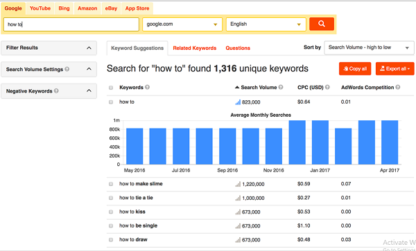Screen dimensions: 416x251
Task: Click keyword text 'how to tie a tie'
Action: pyautogui.click(x=136, y=198)
